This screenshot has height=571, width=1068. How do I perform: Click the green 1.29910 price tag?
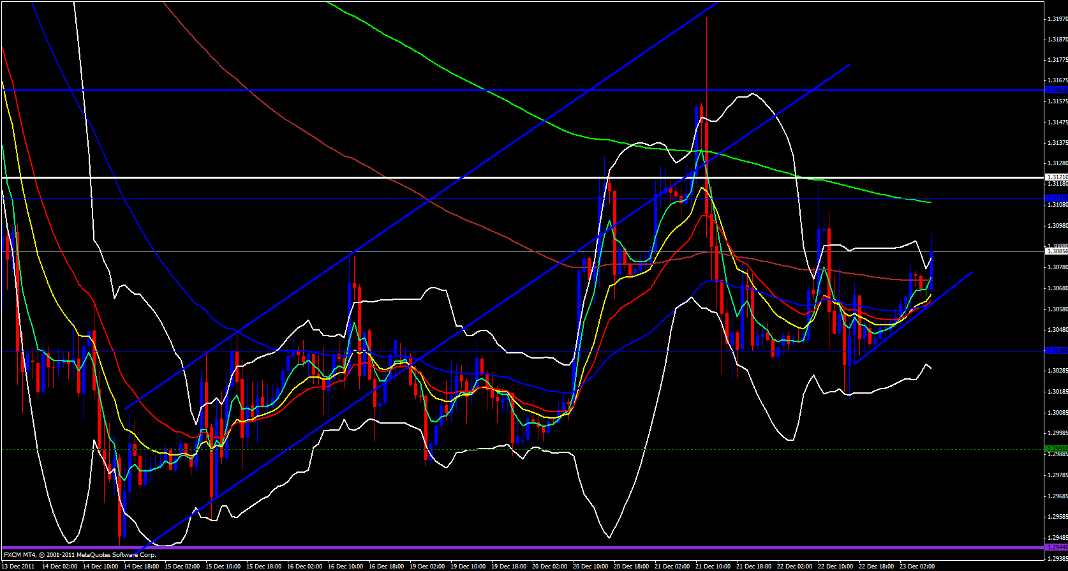[1057, 449]
